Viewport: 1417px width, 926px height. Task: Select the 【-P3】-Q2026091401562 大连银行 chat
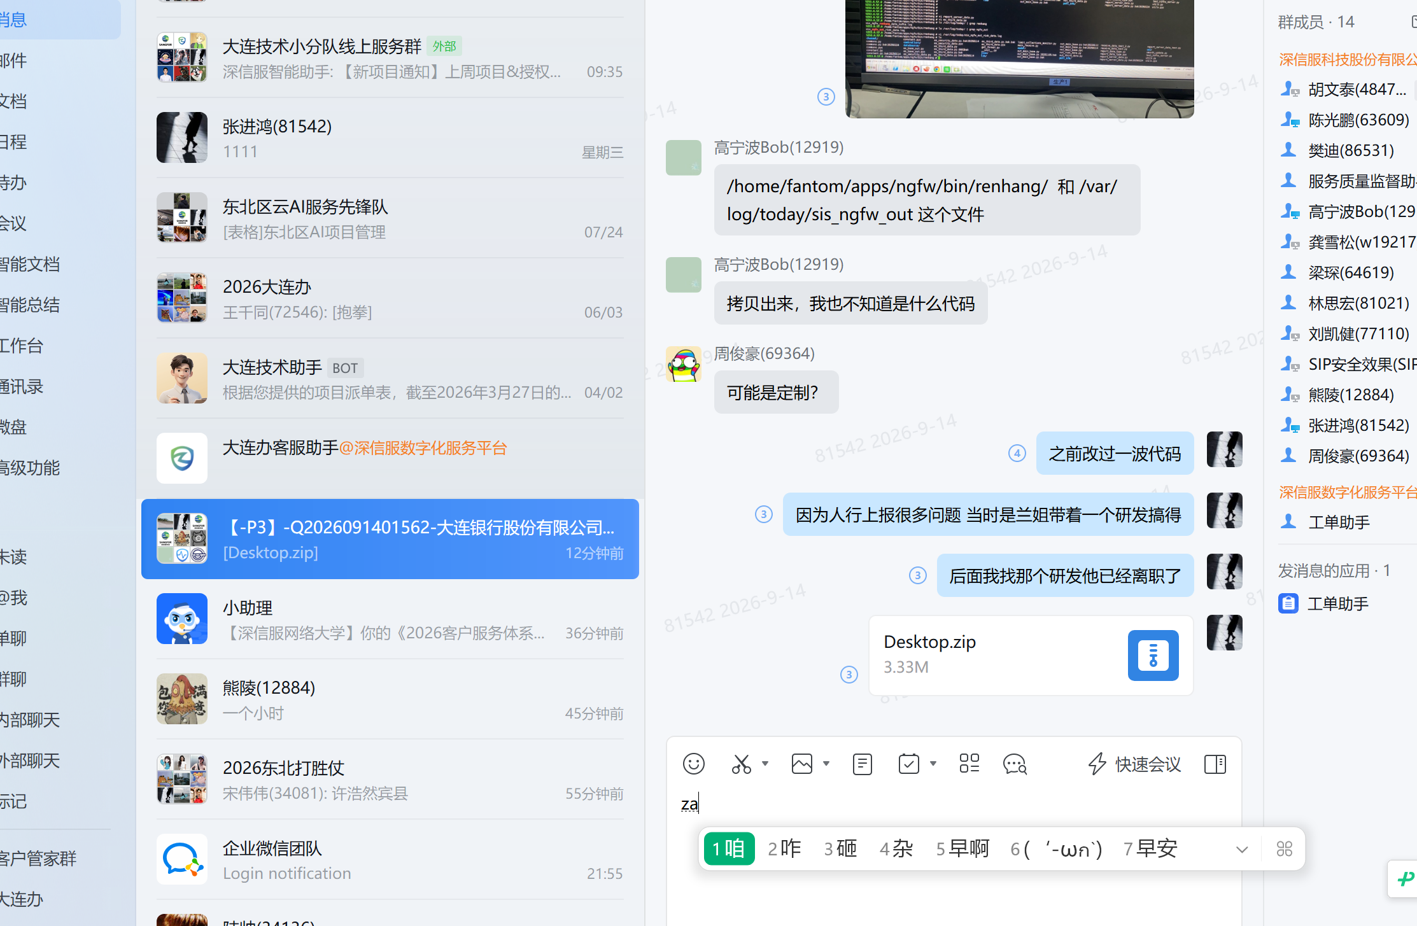click(x=390, y=539)
